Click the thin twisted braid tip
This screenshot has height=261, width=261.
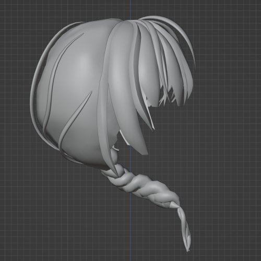184,228
